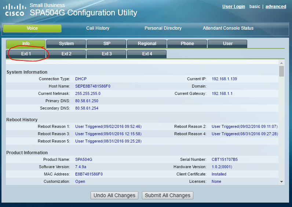Click Licenses value None

[216, 181]
